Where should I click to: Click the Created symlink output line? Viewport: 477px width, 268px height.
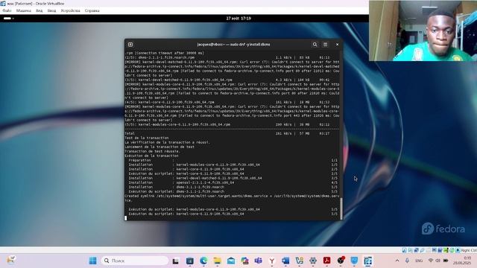coord(232,198)
